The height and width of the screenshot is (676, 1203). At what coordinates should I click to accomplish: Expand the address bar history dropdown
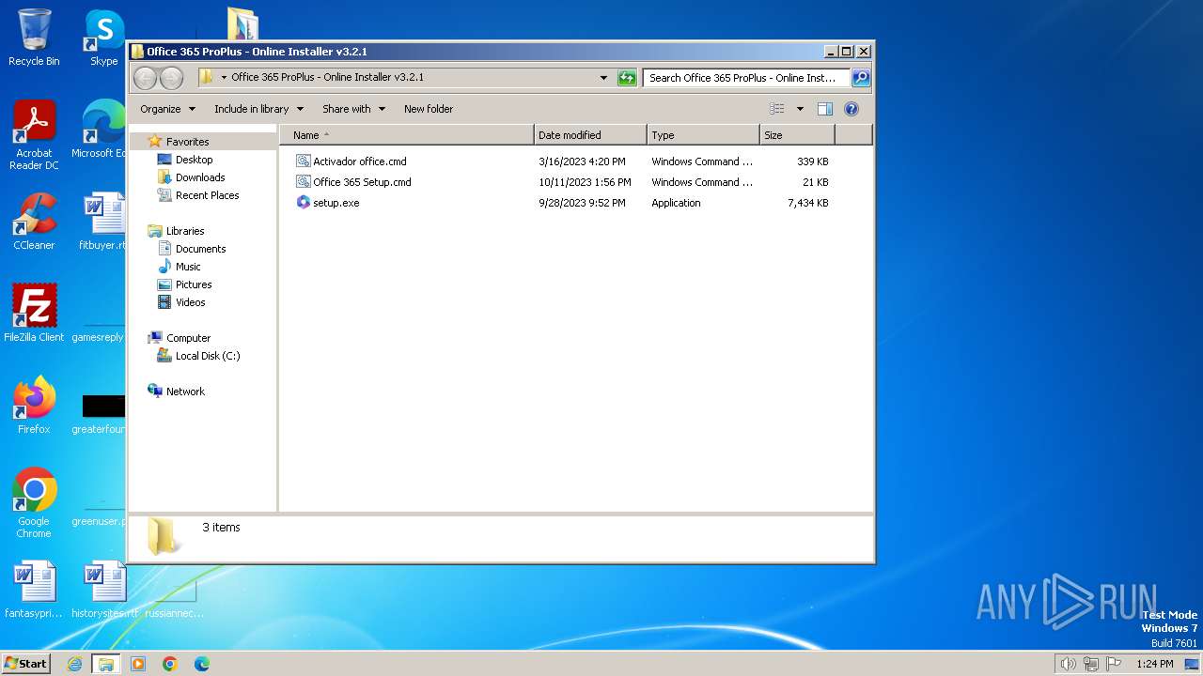pos(603,78)
